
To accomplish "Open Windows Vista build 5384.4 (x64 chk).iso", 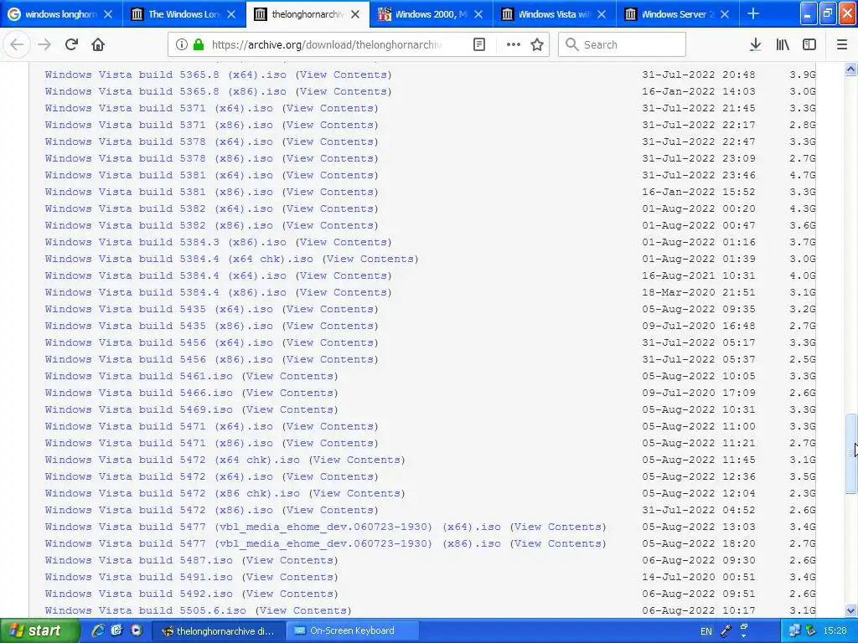I will pos(179,260).
